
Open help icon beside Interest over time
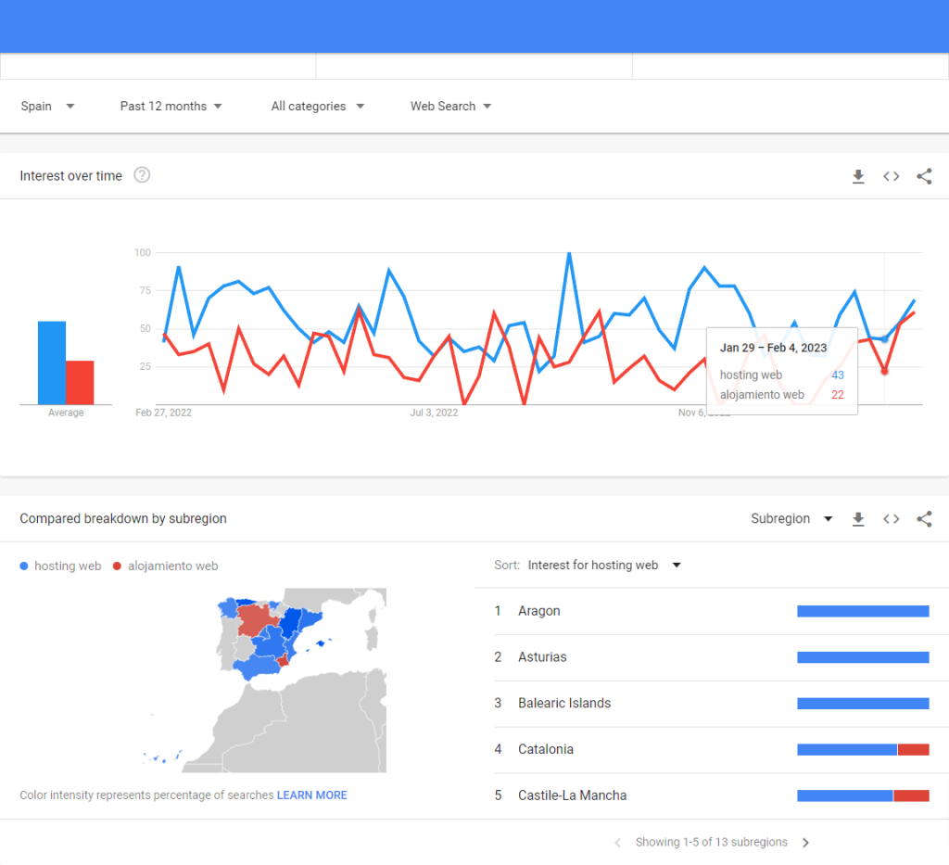[x=142, y=175]
